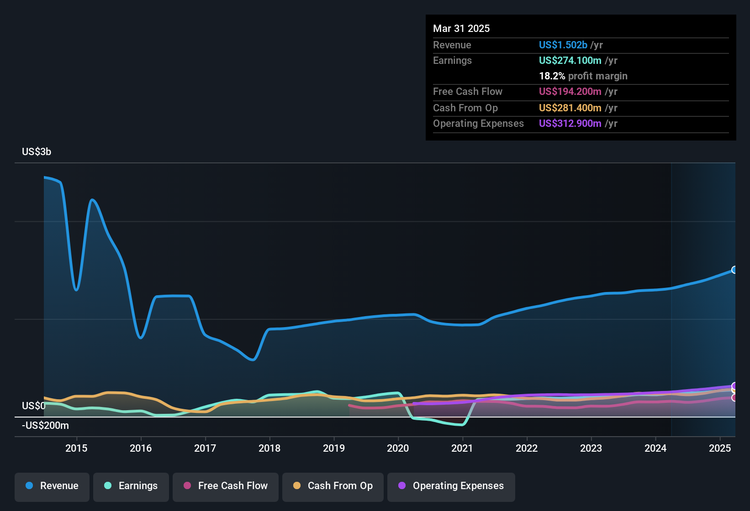Select the 2022 x-axis label
750x511 pixels.
527,448
